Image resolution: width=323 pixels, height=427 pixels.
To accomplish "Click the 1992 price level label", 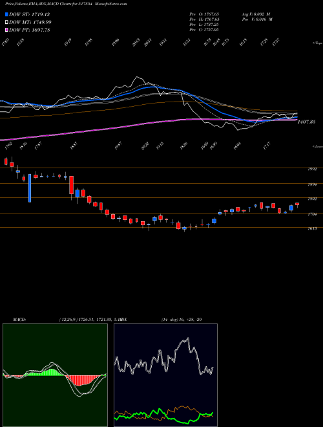I will (312, 169).
